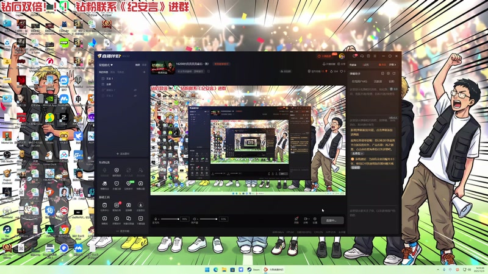Switch to landscape (横屏) orientation
Viewport: 488px width, 274px height.
click(138, 65)
